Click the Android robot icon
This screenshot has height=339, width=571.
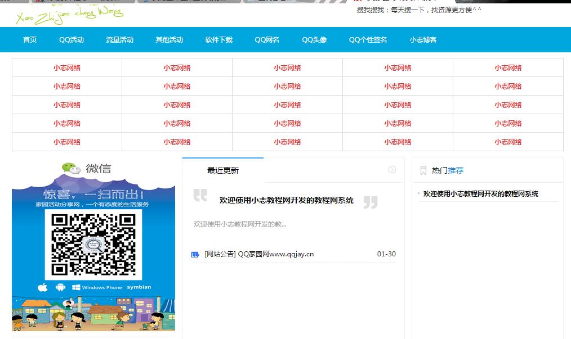[x=60, y=287]
